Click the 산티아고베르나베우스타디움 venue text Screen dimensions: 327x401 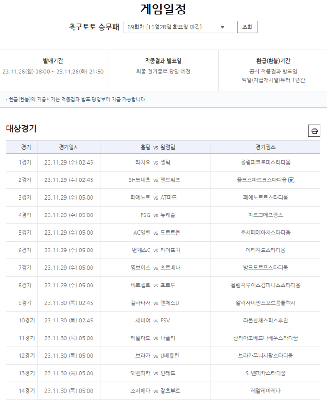coord(265,338)
